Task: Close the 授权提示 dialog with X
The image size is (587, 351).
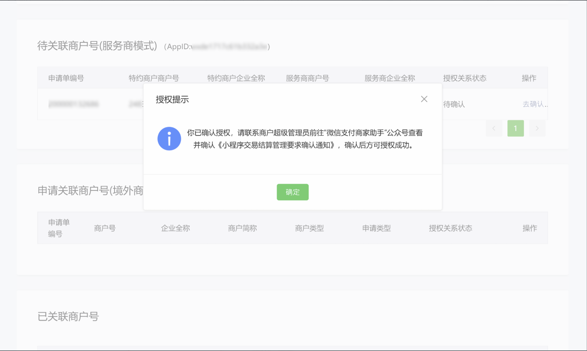Action: tap(424, 99)
